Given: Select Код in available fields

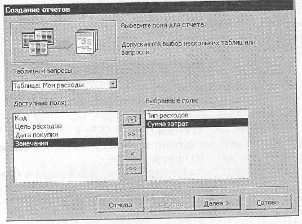Looking at the screenshot, I should (65, 118).
